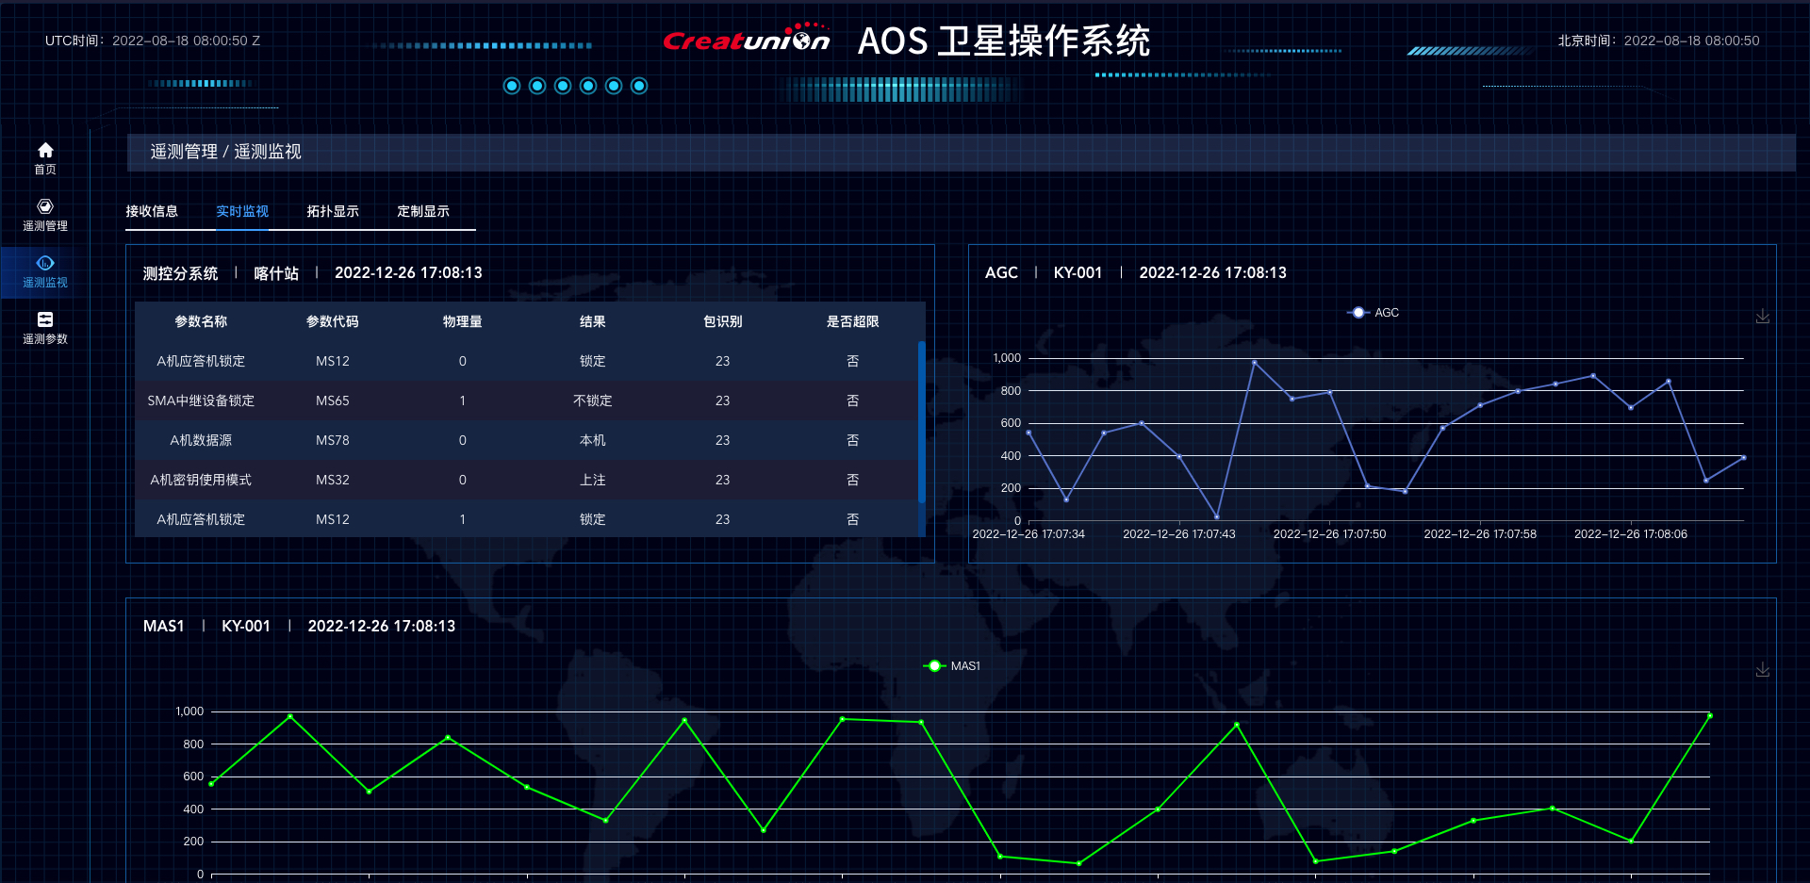Select the 实时监视 tab
Image resolution: width=1810 pixels, height=883 pixels.
[242, 211]
